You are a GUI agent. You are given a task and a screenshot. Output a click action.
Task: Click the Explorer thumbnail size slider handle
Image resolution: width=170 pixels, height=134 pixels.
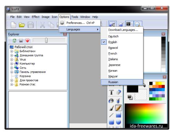[x=46, y=40]
